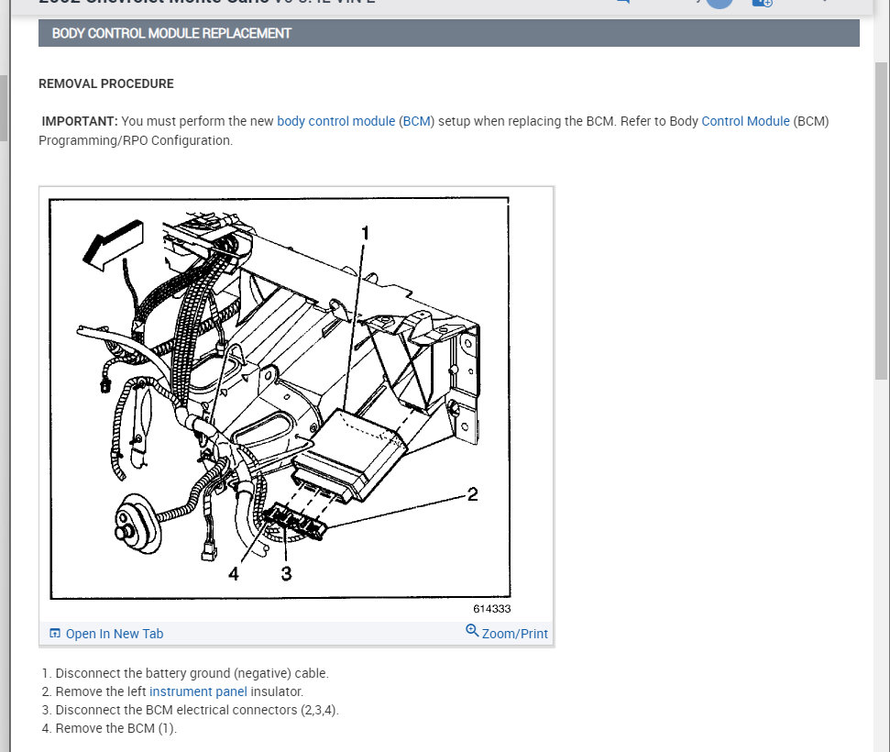Follow the 'Control Module' link
This screenshot has width=890, height=752.
pos(745,121)
